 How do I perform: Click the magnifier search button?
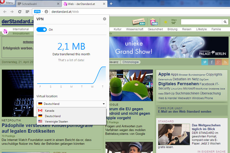(x=225, y=22)
